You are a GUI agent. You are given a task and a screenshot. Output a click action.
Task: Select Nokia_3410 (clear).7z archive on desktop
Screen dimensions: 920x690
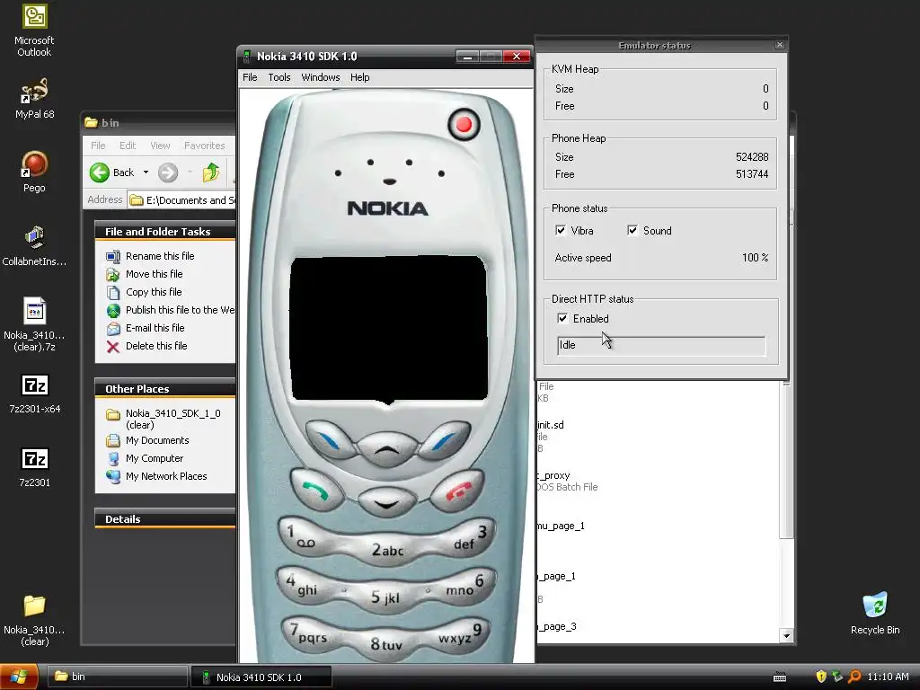tap(34, 324)
